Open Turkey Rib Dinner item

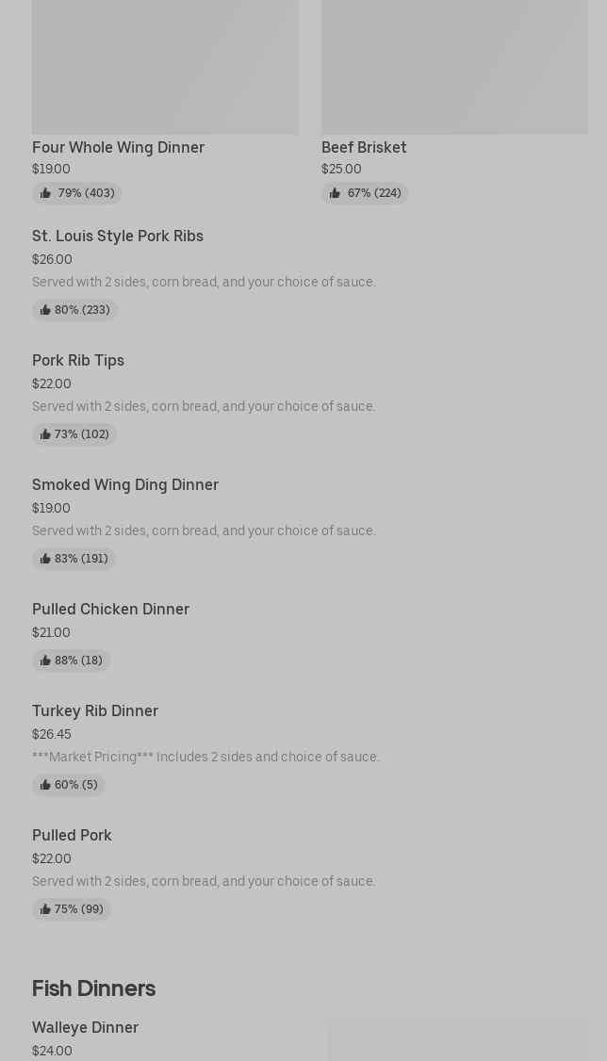[x=95, y=711]
